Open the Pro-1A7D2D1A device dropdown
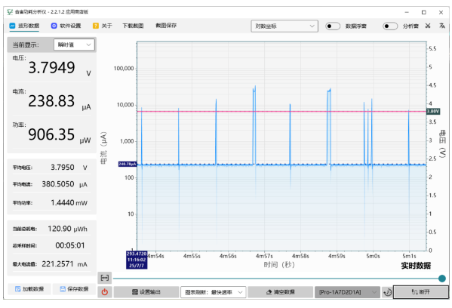The image size is (452, 308). (x=347, y=292)
